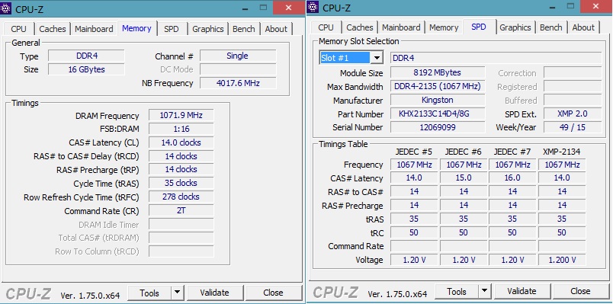Switch to SPD tab in left window
Viewport: 613px width, 304px height.
pos(172,29)
